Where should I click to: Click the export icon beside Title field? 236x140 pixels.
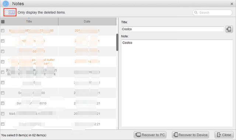(229, 29)
